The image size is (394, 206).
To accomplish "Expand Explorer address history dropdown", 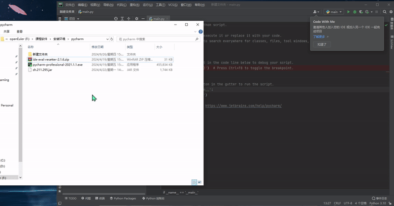I will (107, 39).
